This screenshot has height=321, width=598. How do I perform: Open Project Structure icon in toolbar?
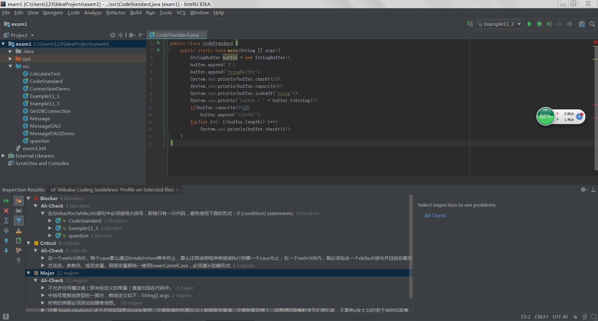(x=582, y=24)
